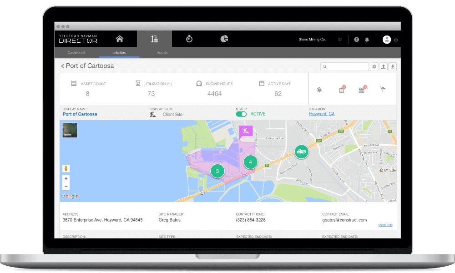Click the stopwatch icon in top navigation
This screenshot has height=273, width=455.
(189, 39)
